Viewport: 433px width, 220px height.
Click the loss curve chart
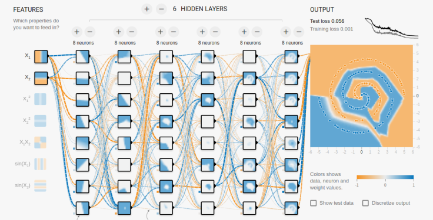tap(392, 28)
